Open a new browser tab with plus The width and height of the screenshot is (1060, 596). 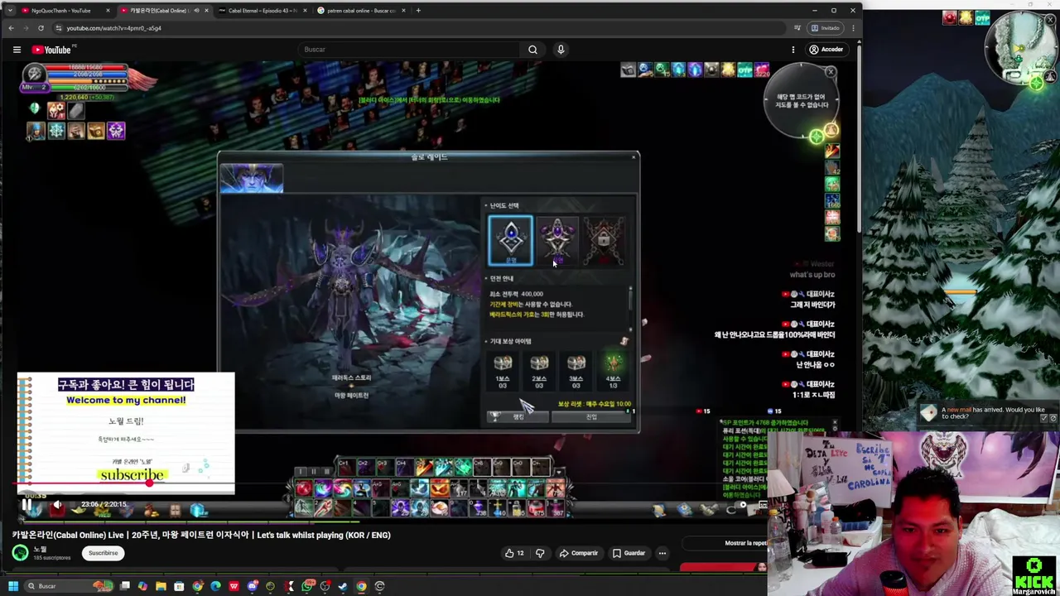(418, 11)
